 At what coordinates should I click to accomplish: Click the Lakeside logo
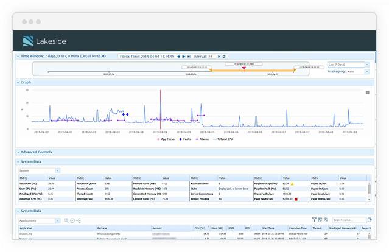(x=44, y=41)
